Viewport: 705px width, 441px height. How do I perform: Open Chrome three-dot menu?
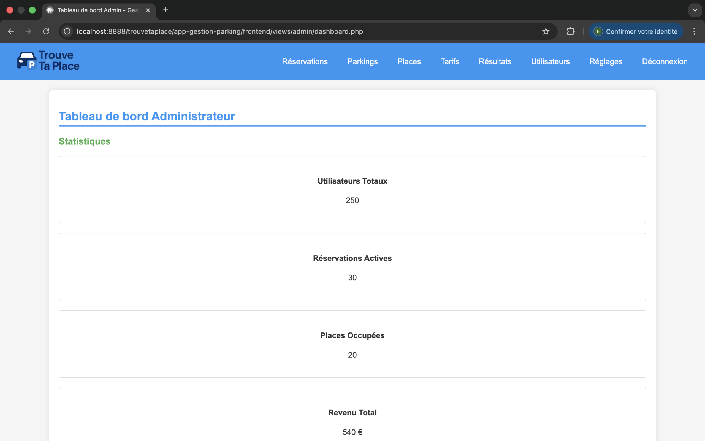[694, 31]
